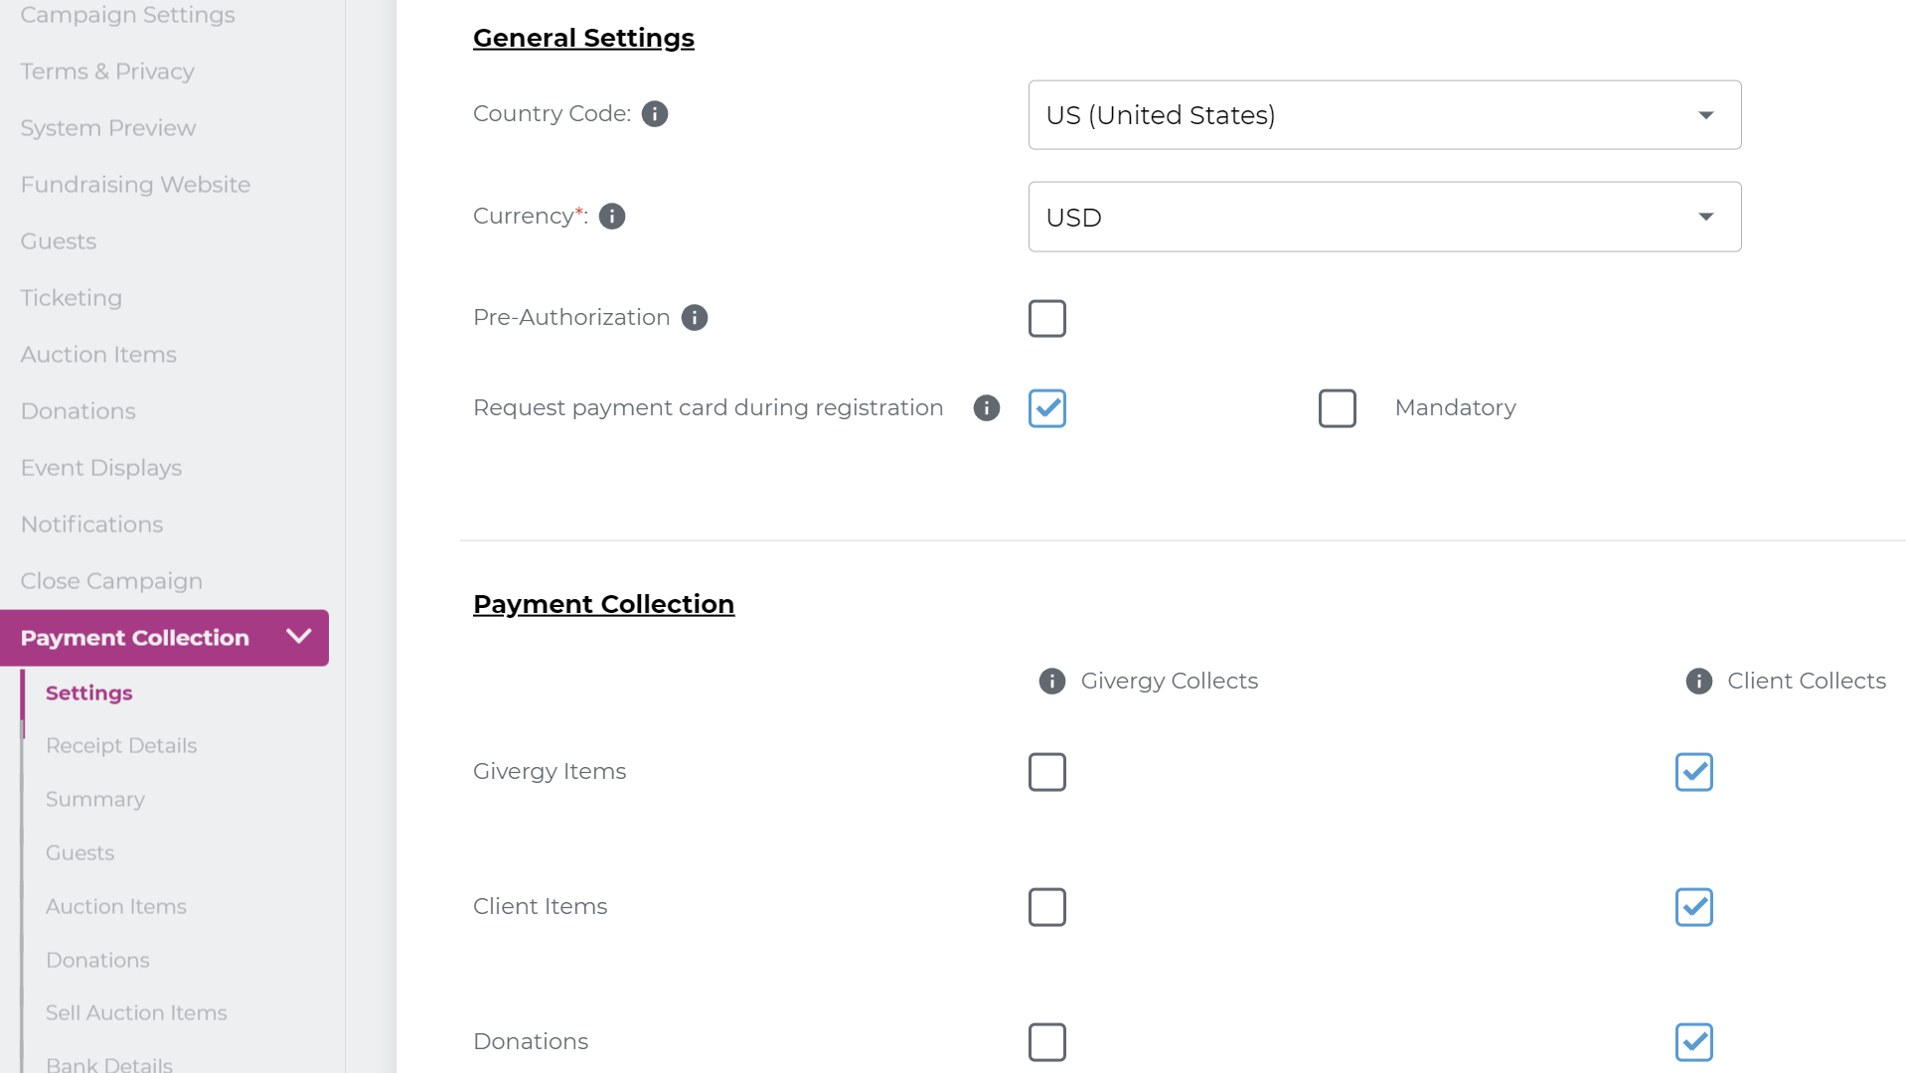The width and height of the screenshot is (1906, 1073).
Task: Collapse the Payment Collection section chevron
Action: coord(299,637)
